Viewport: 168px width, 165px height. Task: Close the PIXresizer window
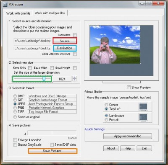(158, 3)
